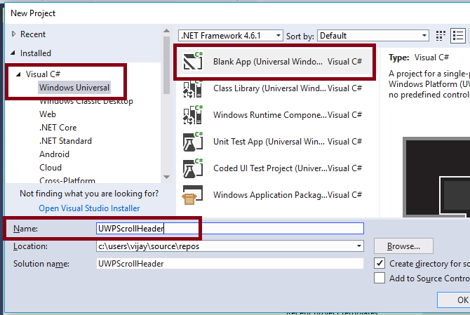Click scroll up arrow of category tree
The width and height of the screenshot is (470, 315).
[167, 31]
